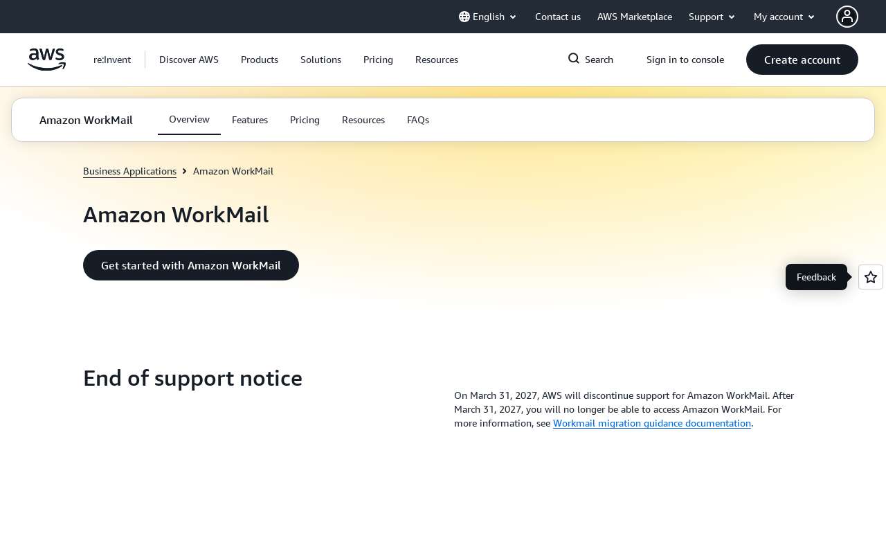
Task: Switch to the Features tab
Action: pos(250,120)
